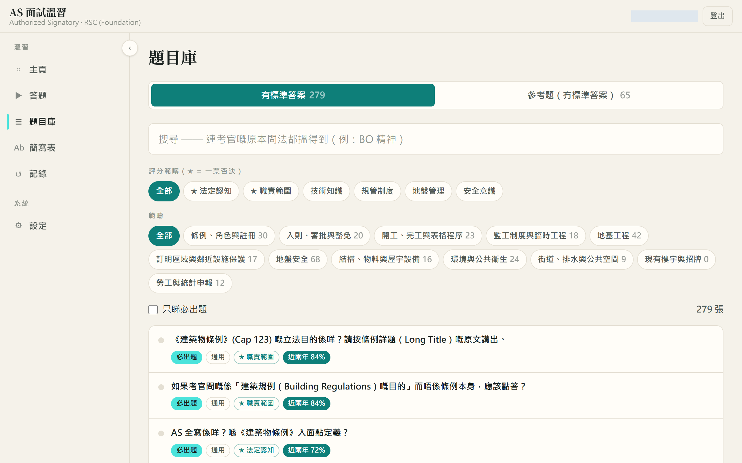Click the AS 面試溫習 app title

click(x=38, y=12)
